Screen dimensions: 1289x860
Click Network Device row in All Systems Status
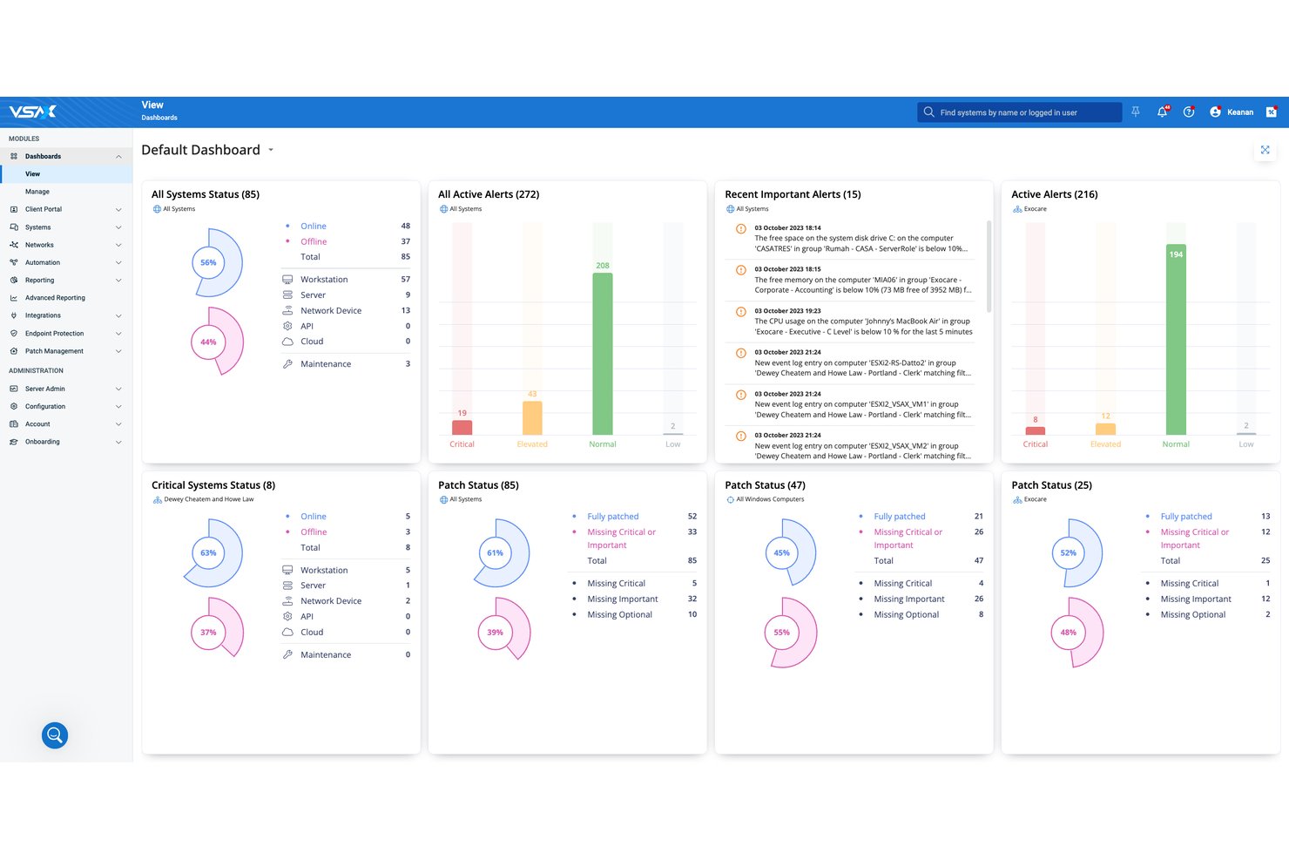[x=347, y=311]
